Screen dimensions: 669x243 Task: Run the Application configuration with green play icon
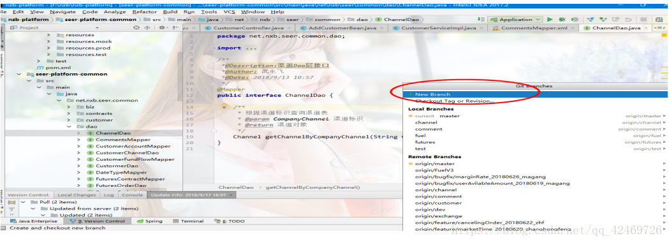(x=550, y=20)
